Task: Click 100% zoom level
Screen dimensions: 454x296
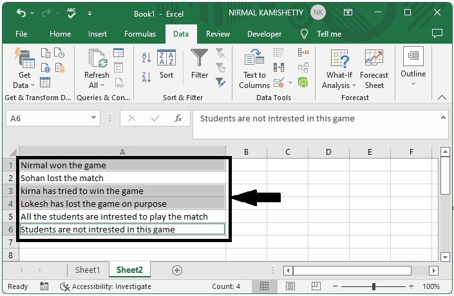Action: (431, 286)
